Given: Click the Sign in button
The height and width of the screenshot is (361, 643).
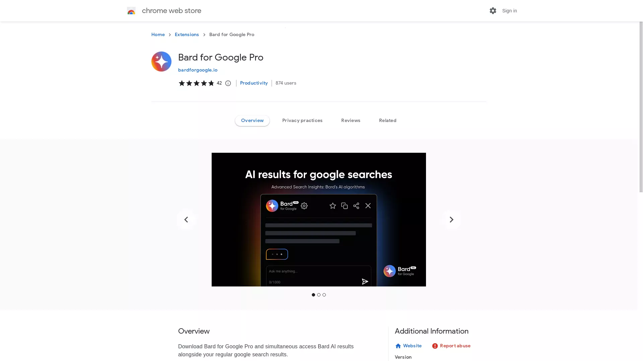Looking at the screenshot, I should (x=510, y=11).
